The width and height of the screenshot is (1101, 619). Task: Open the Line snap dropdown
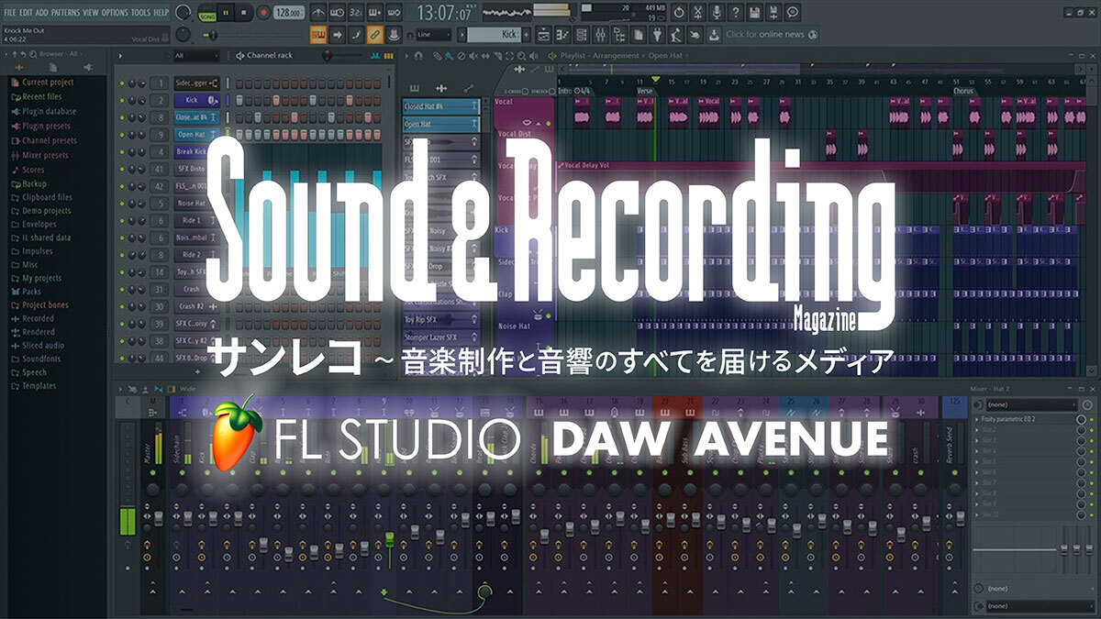point(433,34)
